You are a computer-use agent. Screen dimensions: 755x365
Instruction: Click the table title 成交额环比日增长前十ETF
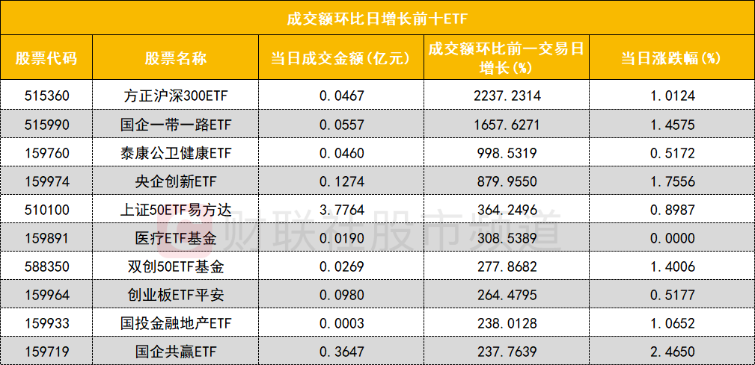(x=377, y=17)
